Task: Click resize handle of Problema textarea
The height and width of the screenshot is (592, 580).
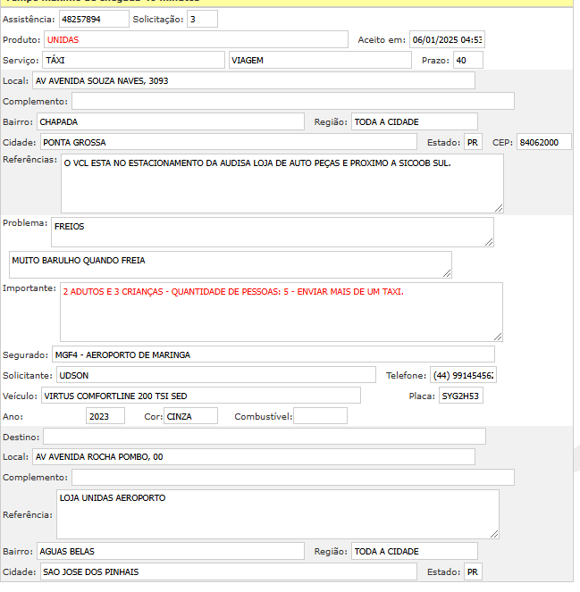Action: click(x=489, y=242)
